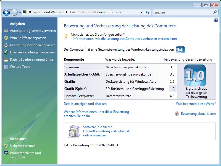Click the shield icon beside Bewertung aktualisieren
This screenshot has height=166, width=221.
point(177,114)
